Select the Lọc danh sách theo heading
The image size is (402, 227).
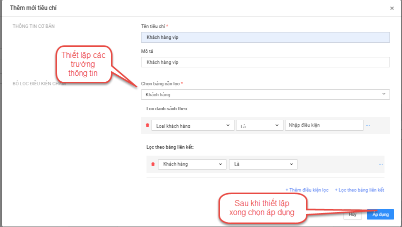pyautogui.click(x=167, y=109)
